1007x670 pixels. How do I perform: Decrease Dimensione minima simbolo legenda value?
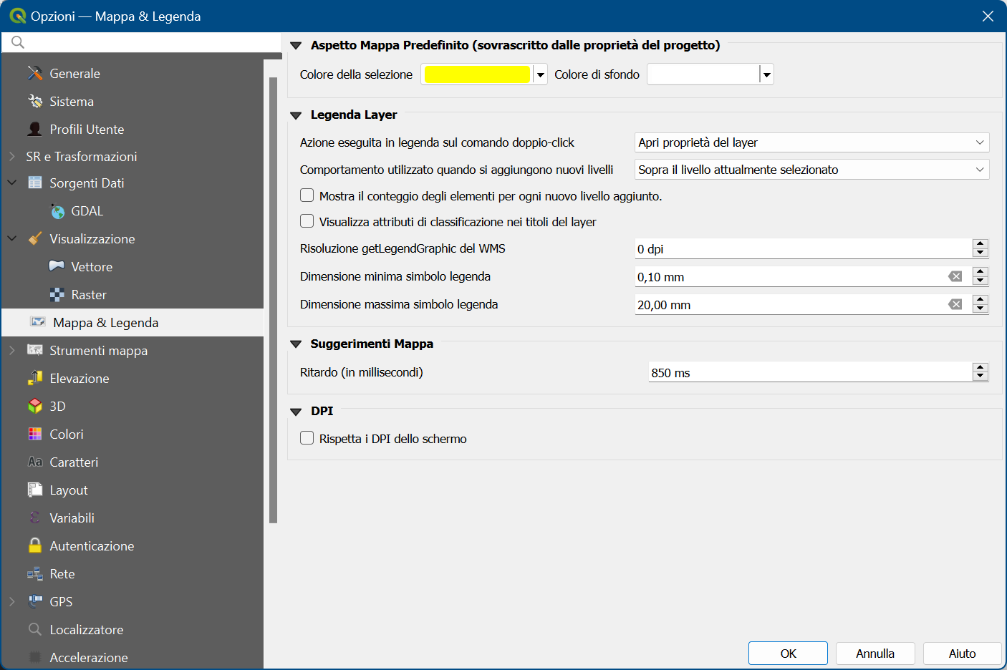point(980,281)
